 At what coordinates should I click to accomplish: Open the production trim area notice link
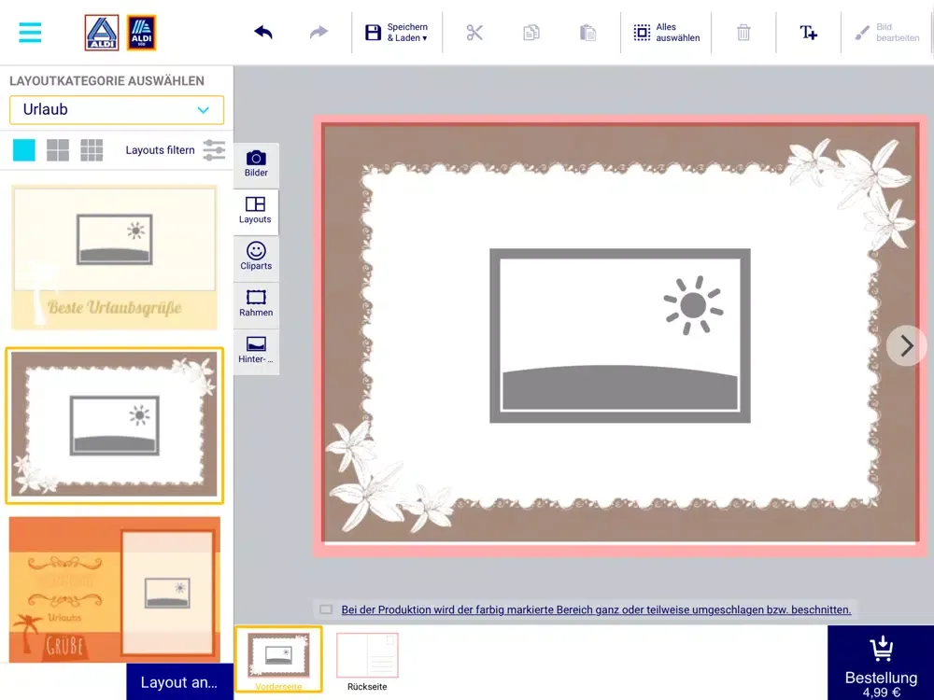point(596,609)
